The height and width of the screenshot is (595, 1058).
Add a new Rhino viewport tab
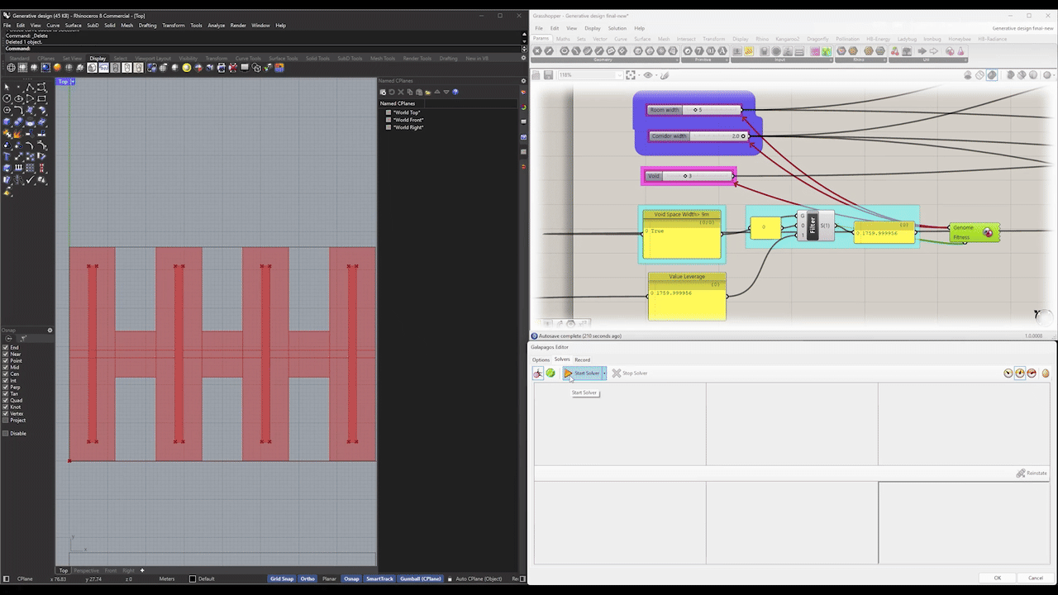(141, 570)
